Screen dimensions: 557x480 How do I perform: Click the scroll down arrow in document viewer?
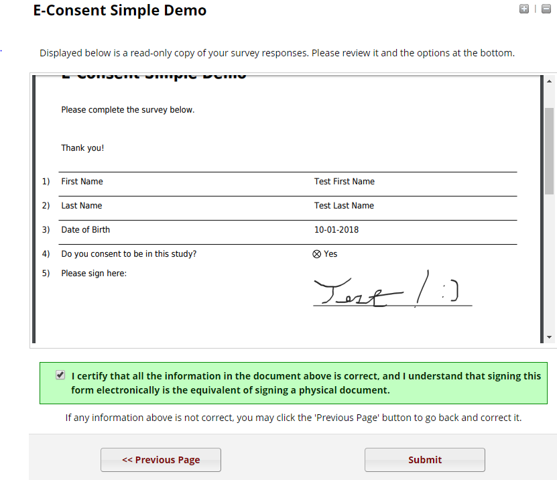tap(549, 337)
